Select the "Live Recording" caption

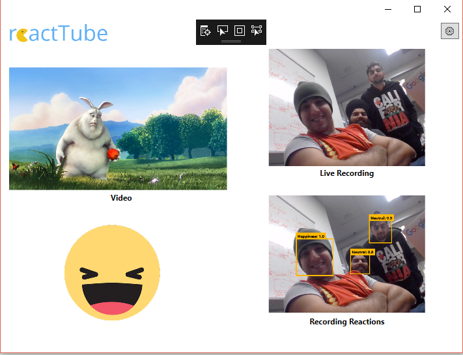point(347,173)
